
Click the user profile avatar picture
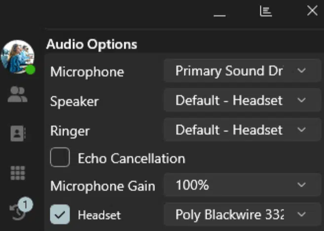(x=17, y=57)
